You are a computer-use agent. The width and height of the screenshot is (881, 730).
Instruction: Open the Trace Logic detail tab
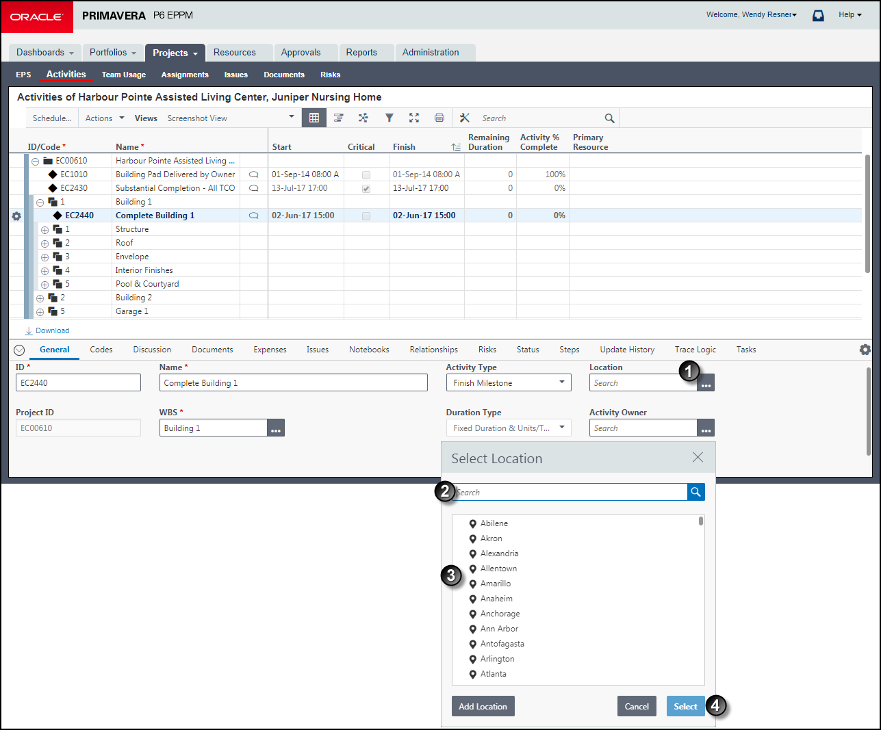(x=695, y=350)
